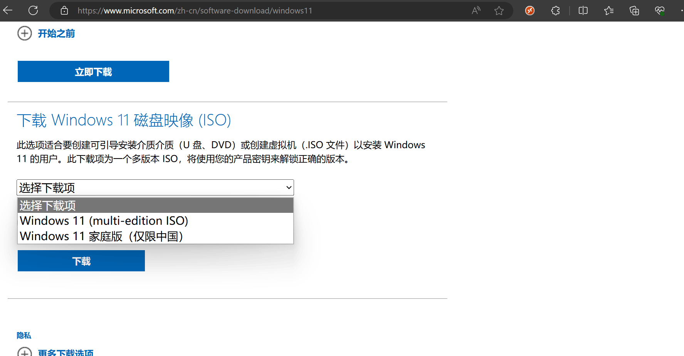Screen dimensions: 684x356
Task: Click the address bar URL
Action: pos(195,11)
